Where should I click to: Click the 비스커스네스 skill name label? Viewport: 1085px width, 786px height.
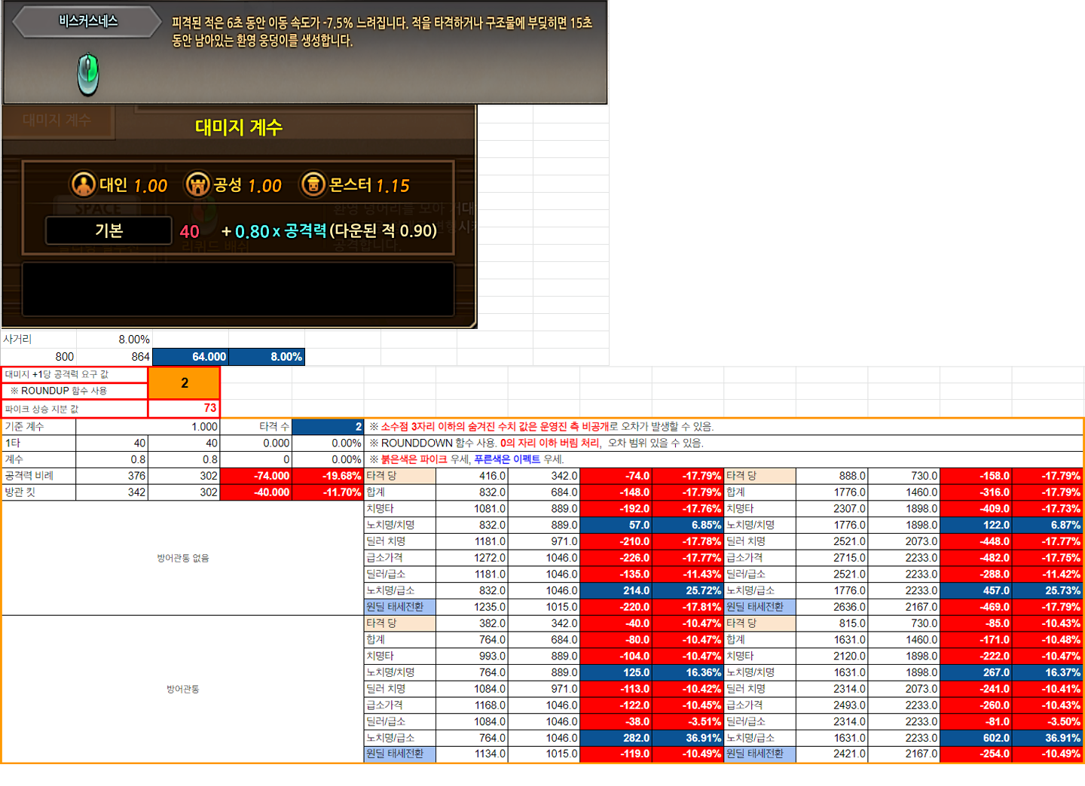pyautogui.click(x=88, y=21)
